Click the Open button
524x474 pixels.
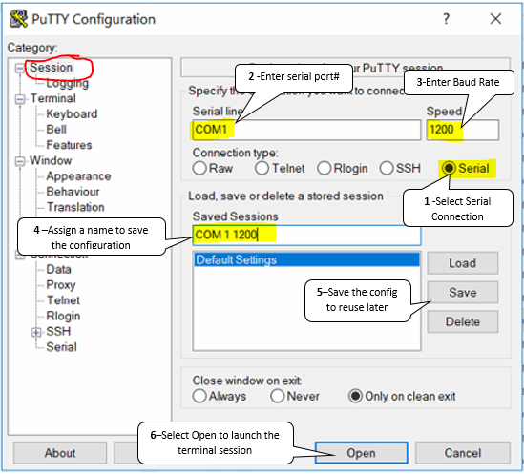point(361,453)
